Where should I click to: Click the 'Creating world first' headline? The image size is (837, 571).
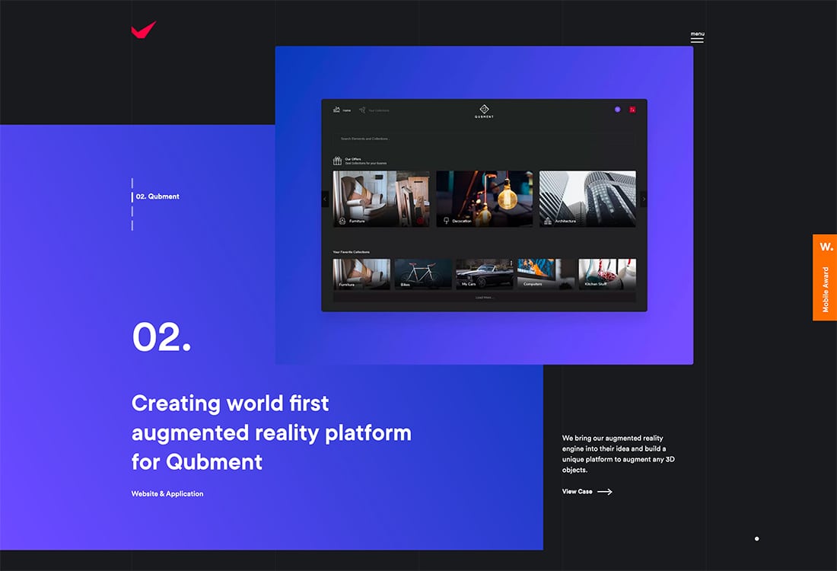271,432
